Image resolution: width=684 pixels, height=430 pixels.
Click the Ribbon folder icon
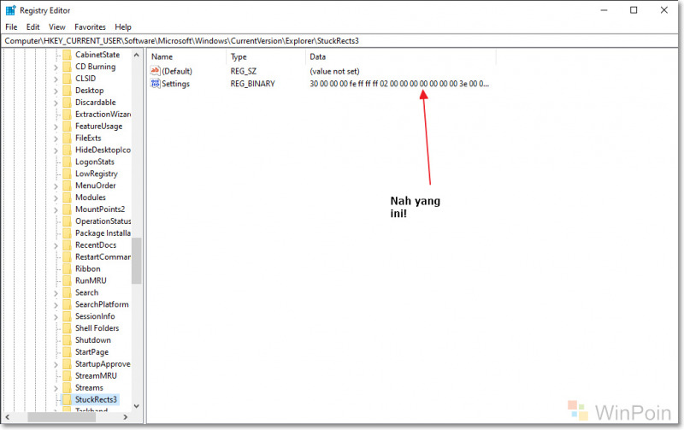pos(67,269)
